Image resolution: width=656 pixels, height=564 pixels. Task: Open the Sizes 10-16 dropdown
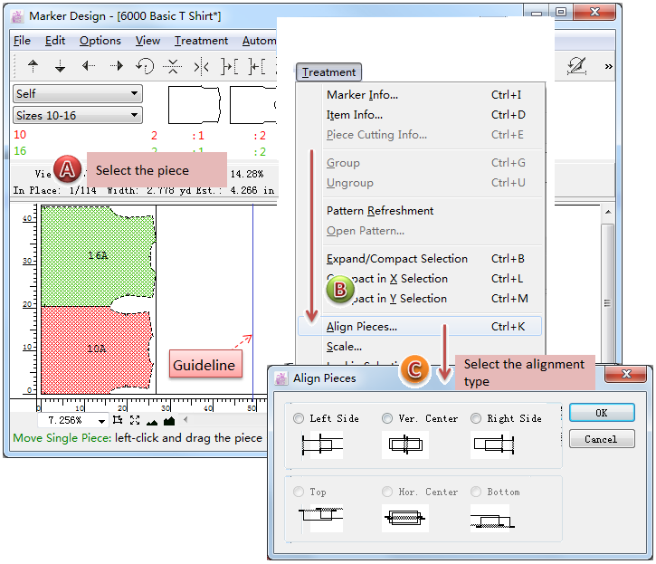[x=78, y=115]
